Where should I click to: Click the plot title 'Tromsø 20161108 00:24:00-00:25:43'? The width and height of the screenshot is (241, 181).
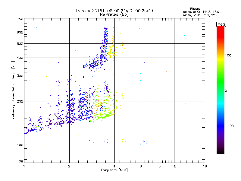coord(114,11)
